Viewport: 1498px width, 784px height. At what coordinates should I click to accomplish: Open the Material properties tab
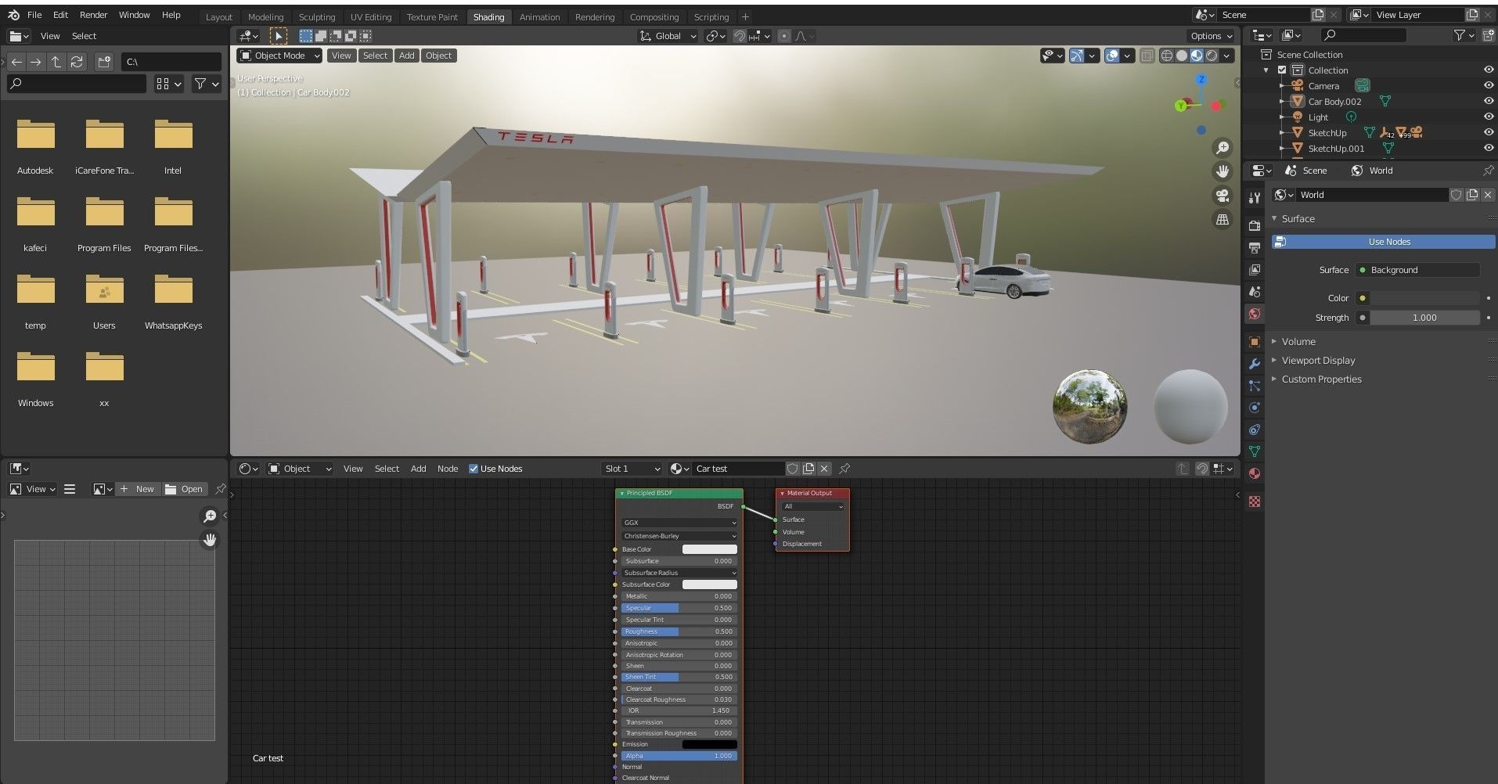(x=1255, y=473)
